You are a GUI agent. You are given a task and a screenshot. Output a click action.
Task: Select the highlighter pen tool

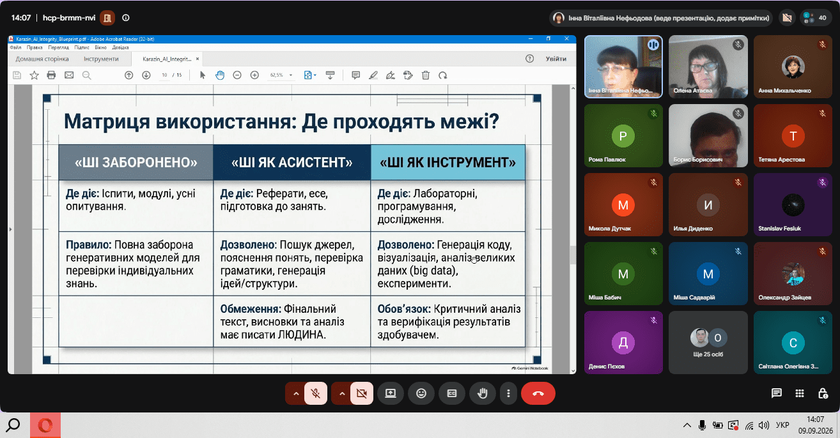[x=373, y=75]
